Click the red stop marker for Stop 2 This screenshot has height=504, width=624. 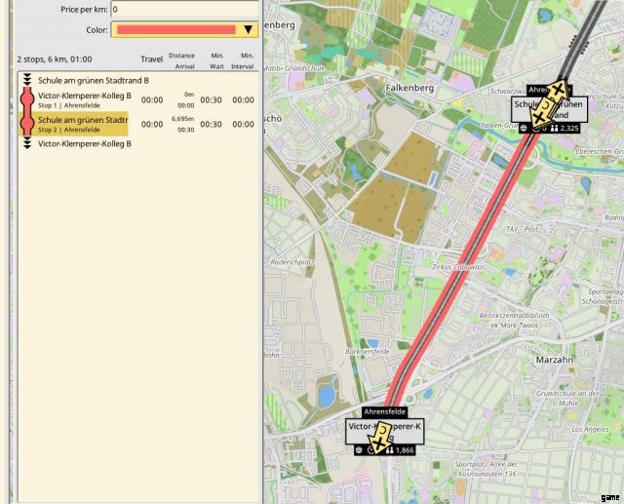[x=27, y=124]
